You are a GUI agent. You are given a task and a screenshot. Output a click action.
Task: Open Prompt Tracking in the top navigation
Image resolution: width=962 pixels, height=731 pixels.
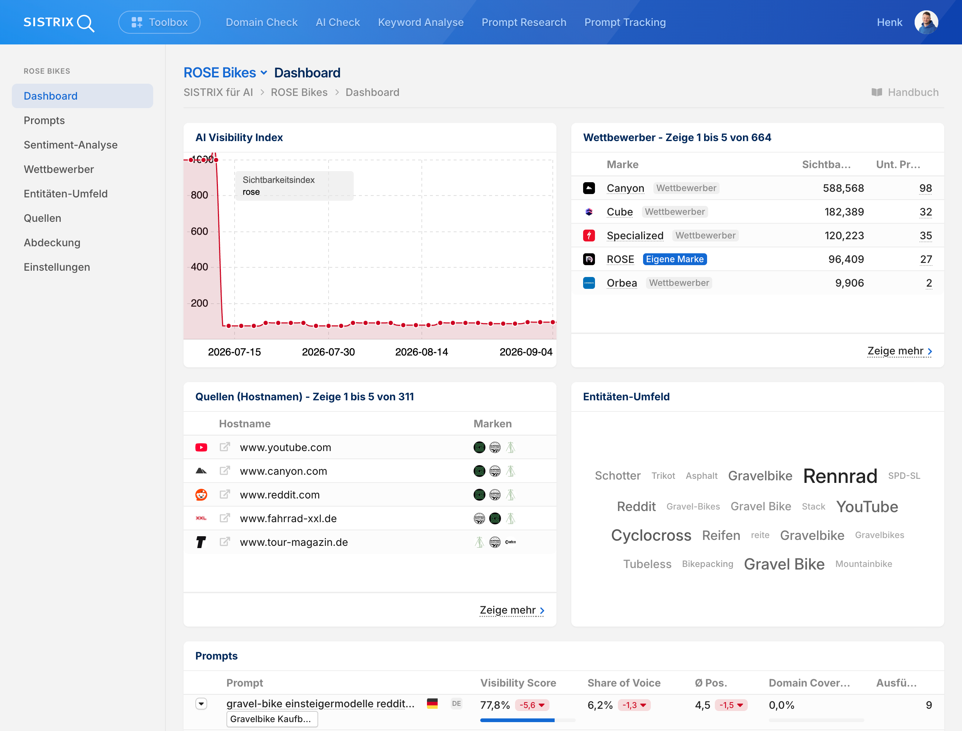point(625,22)
